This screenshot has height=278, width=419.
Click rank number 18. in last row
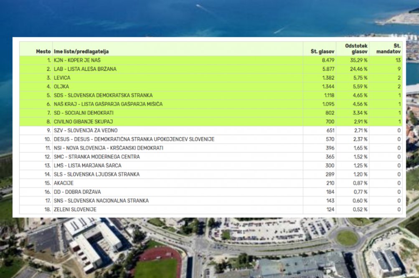[48, 210]
